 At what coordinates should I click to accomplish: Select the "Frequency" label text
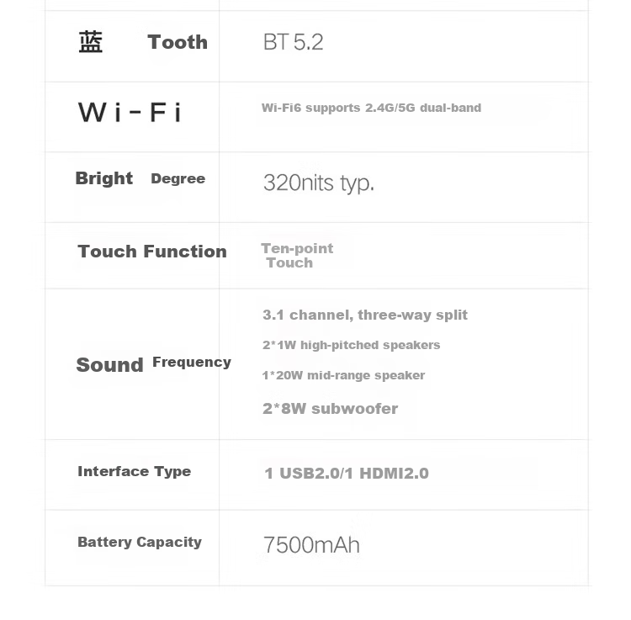pyautogui.click(x=192, y=362)
